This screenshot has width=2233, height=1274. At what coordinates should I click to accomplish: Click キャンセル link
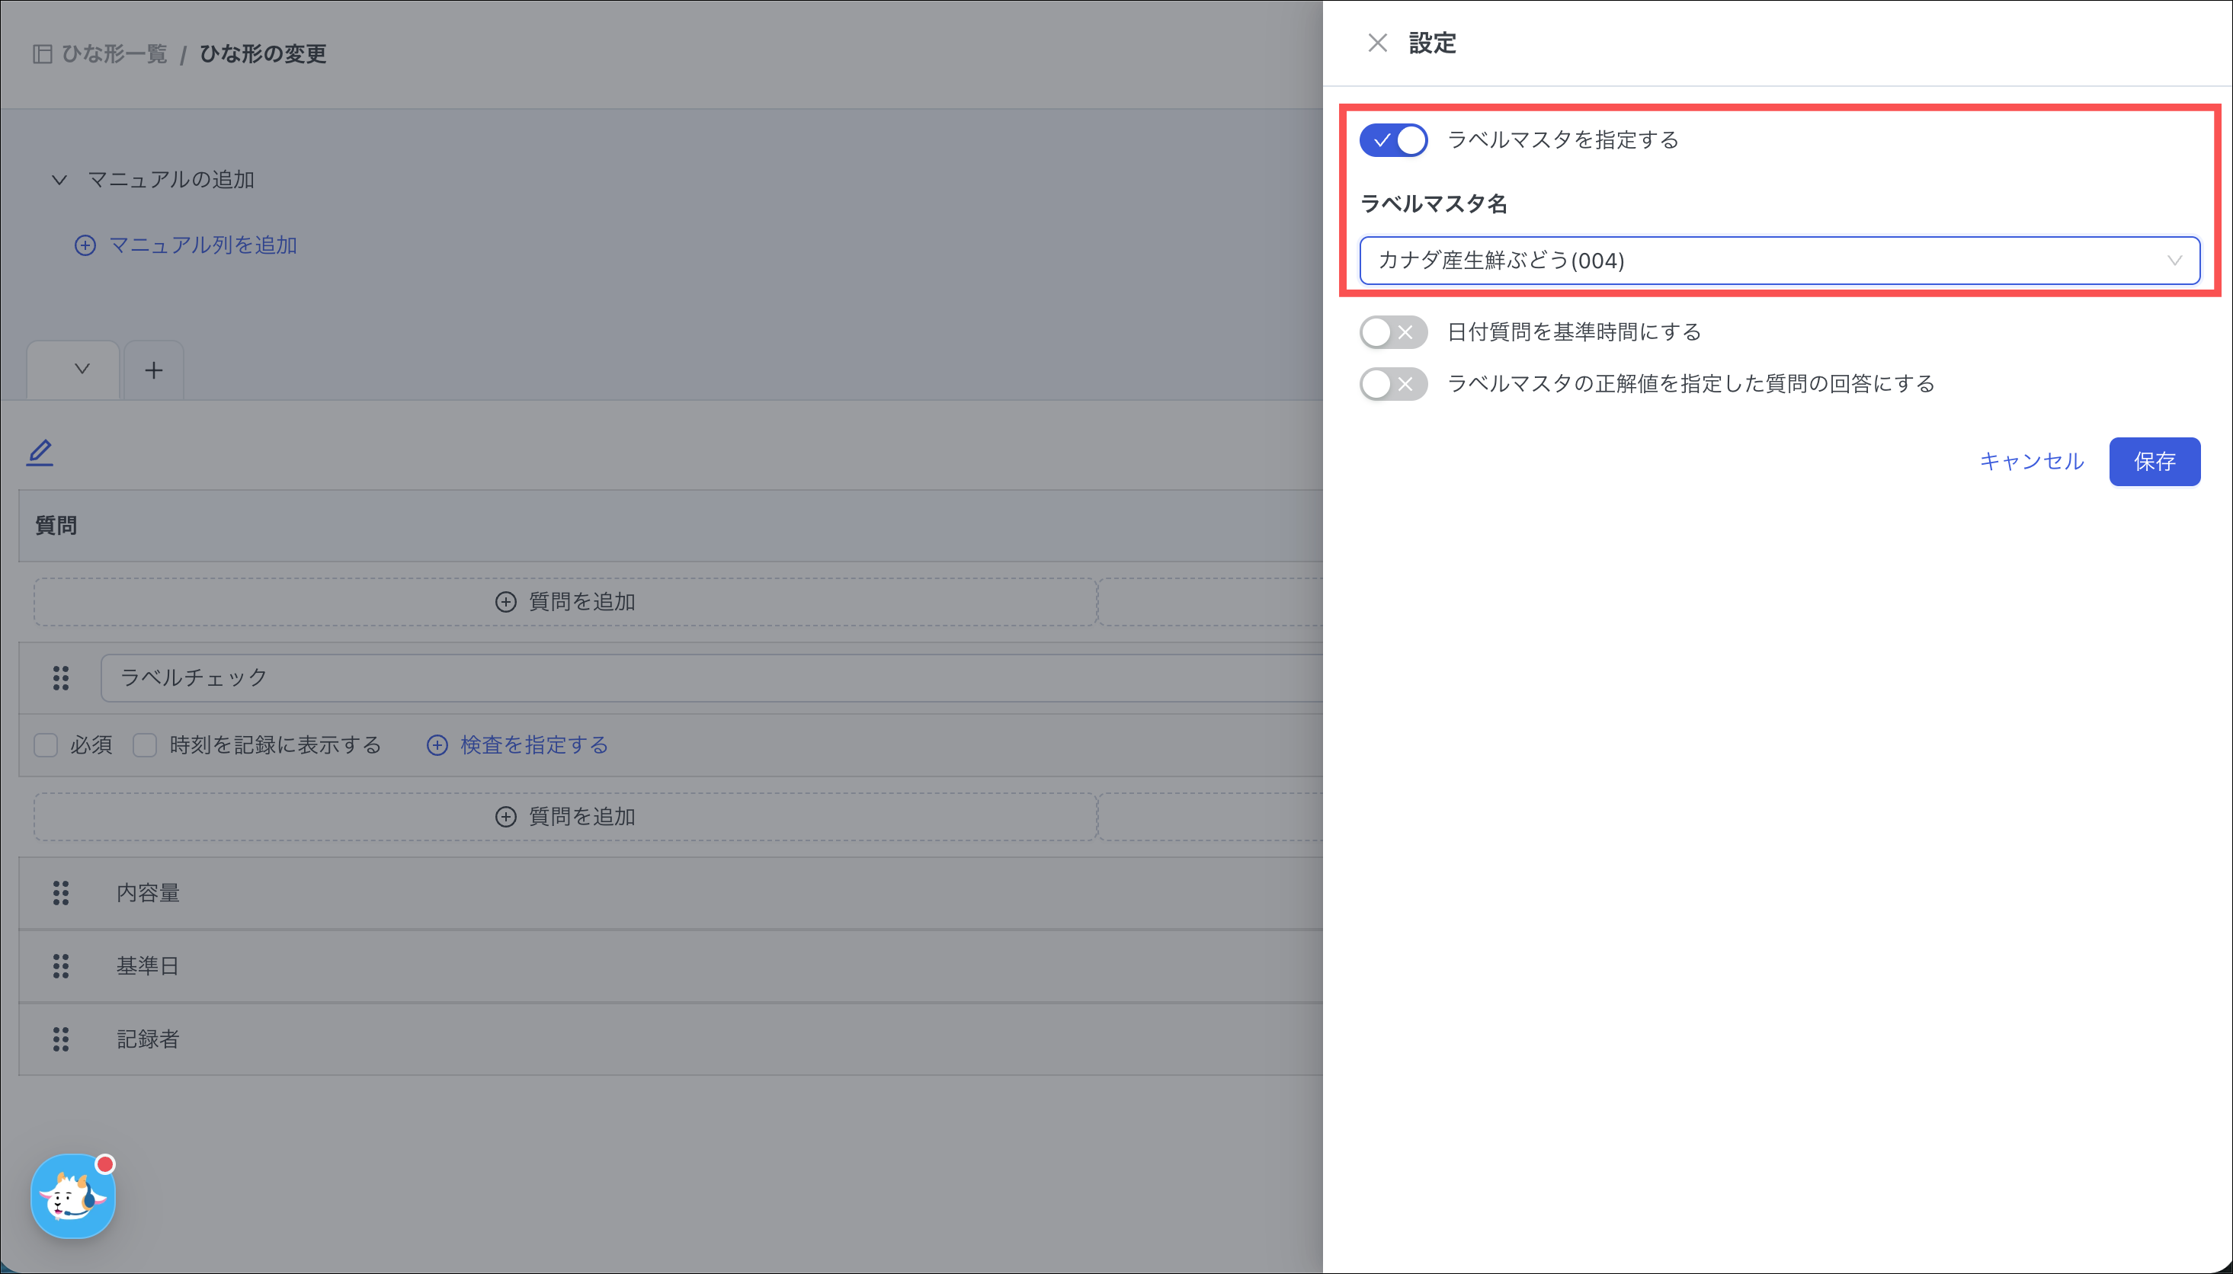point(2031,462)
